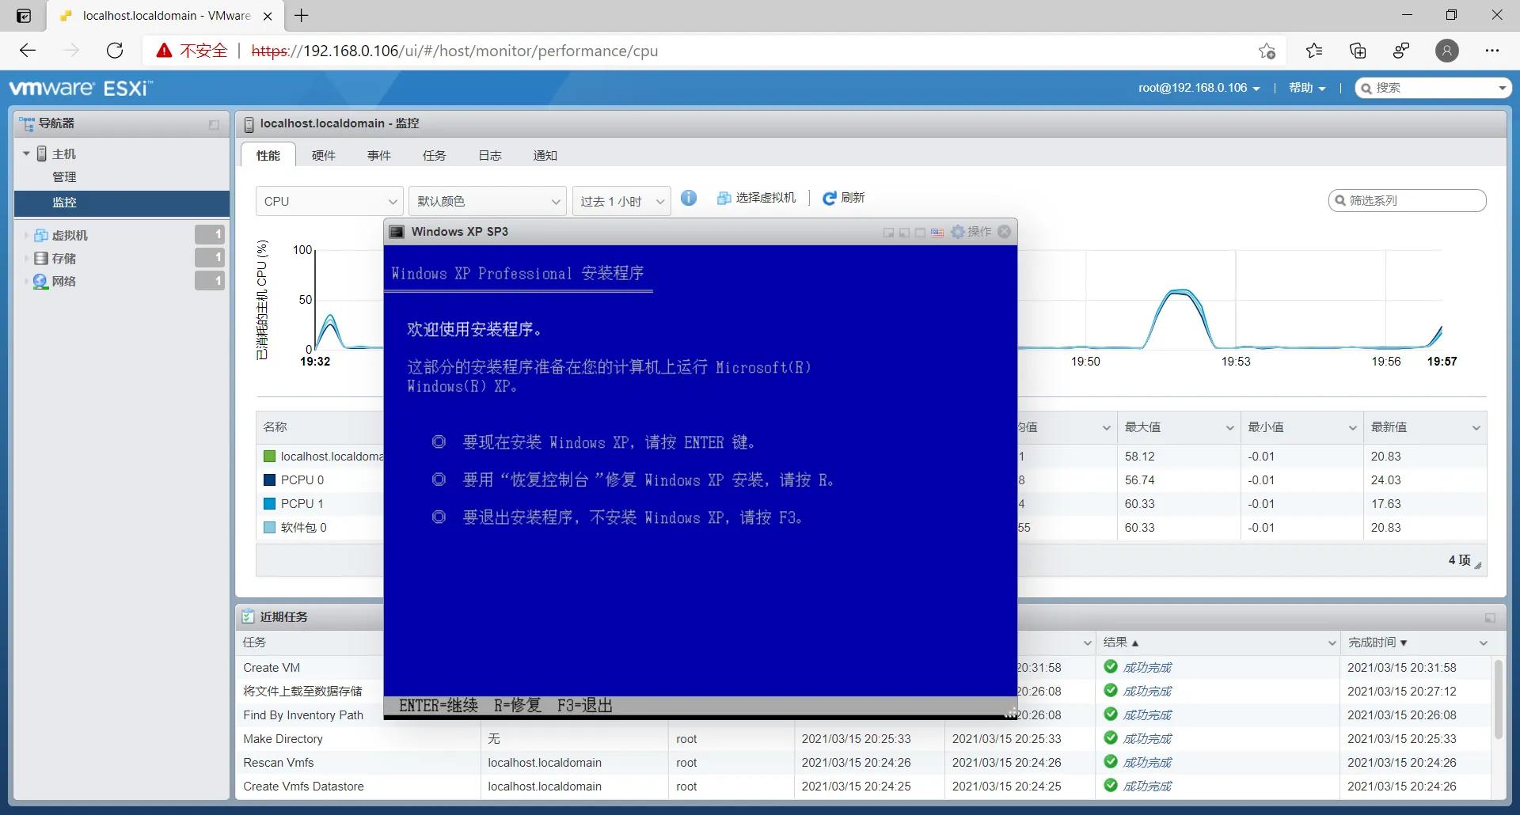Screen dimensions: 1520x815
Task: Click the Create Vmfs Datastore task row
Action: point(864,786)
